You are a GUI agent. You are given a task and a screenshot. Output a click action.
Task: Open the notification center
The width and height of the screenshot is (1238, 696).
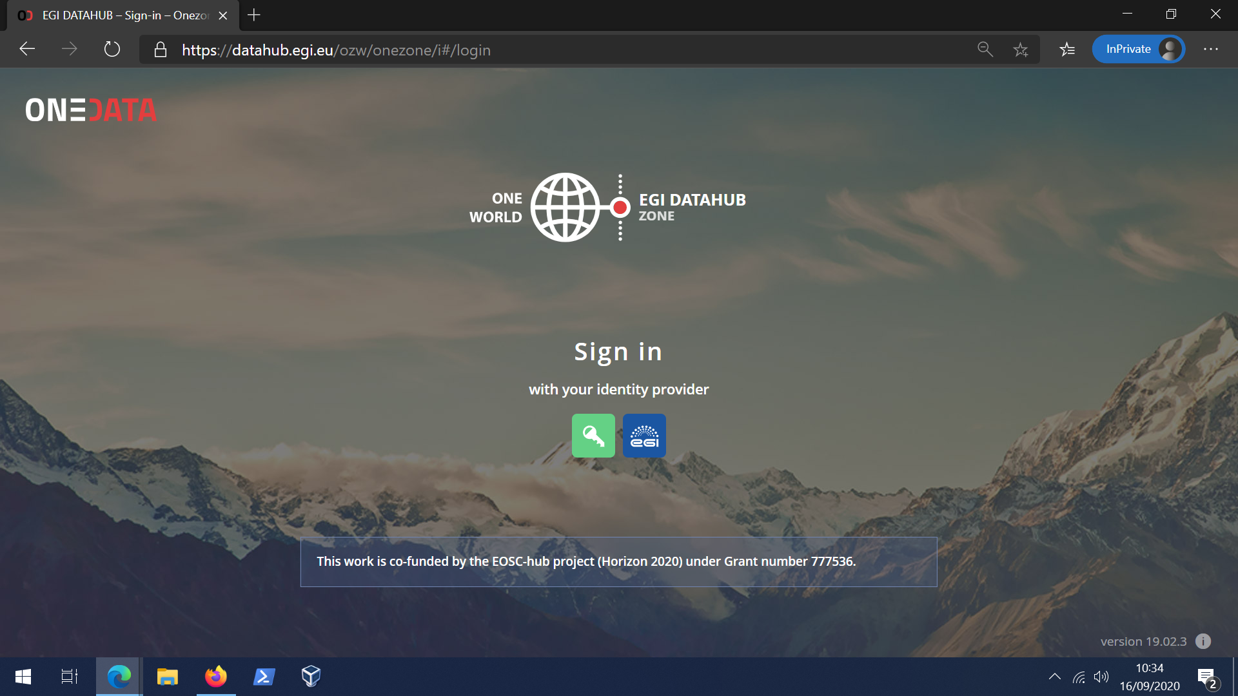[1207, 677]
